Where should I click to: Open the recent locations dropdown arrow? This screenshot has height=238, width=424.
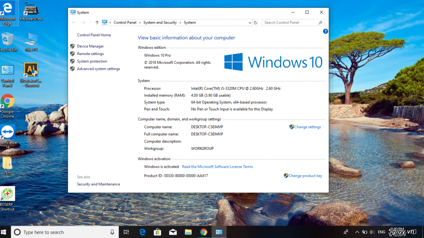pos(91,22)
